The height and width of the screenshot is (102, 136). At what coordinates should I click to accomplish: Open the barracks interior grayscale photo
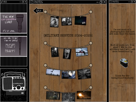click(x=84, y=74)
